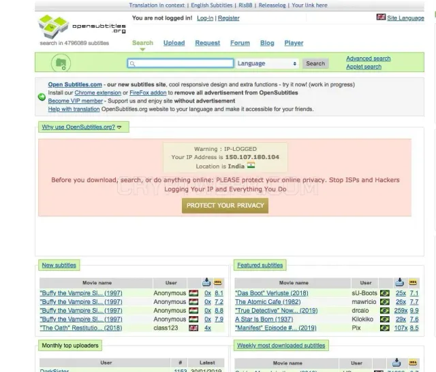
Task: Click the Rls88 top link
Action: [245, 5]
